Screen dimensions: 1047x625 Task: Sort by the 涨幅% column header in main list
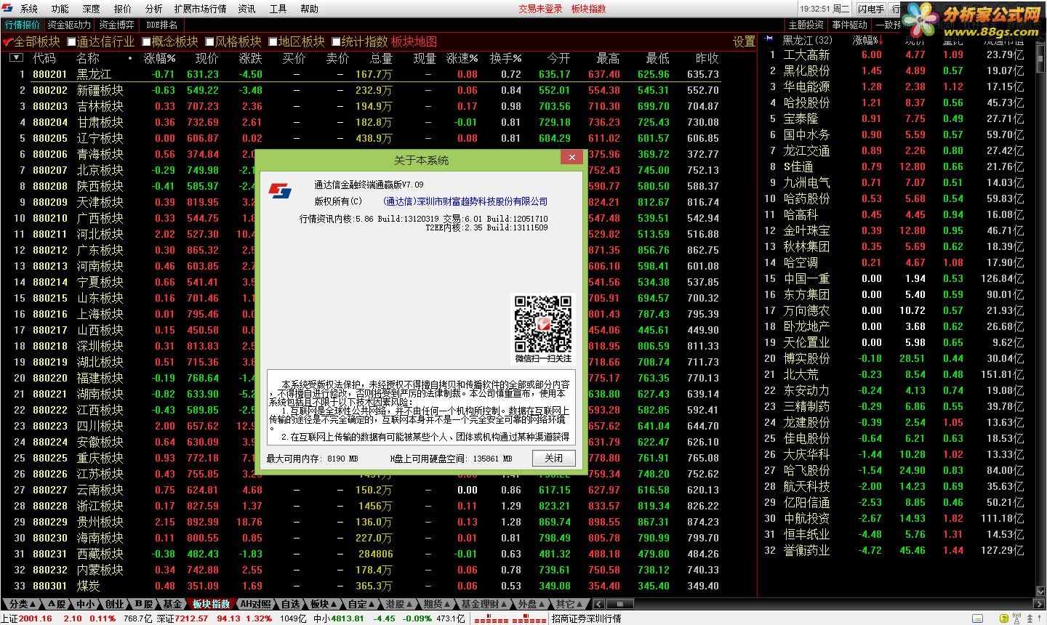point(160,58)
